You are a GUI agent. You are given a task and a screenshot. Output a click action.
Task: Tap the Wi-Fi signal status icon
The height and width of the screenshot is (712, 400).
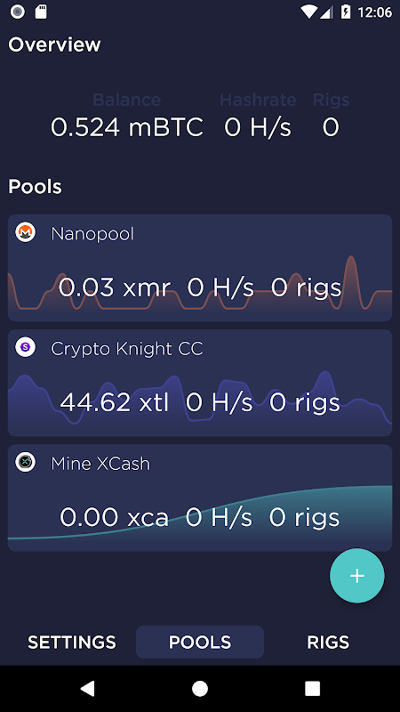(309, 12)
